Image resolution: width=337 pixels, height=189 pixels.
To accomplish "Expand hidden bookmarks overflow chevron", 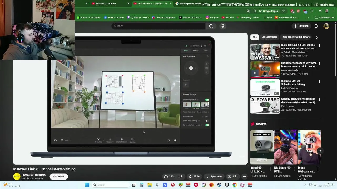I will click(308, 17).
